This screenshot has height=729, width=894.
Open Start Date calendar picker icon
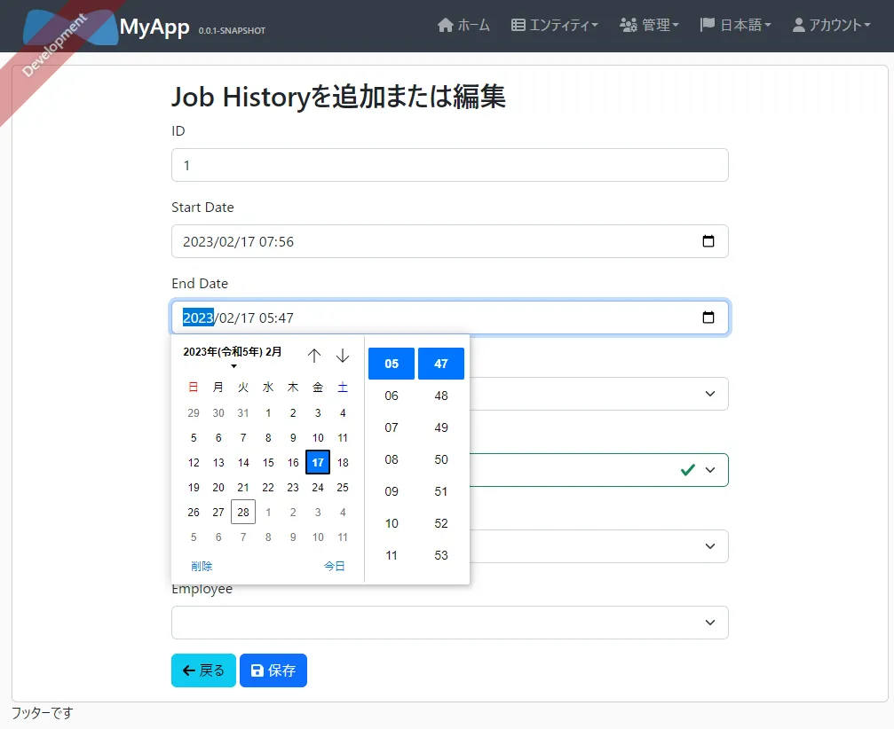[x=708, y=241]
